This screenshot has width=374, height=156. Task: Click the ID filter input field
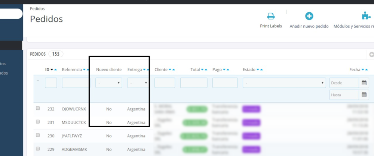[x=51, y=83]
